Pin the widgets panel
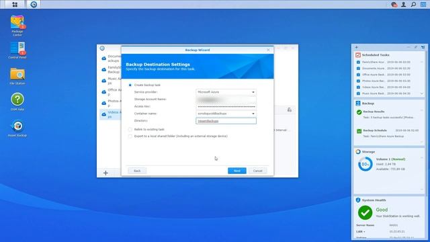 tap(416, 47)
